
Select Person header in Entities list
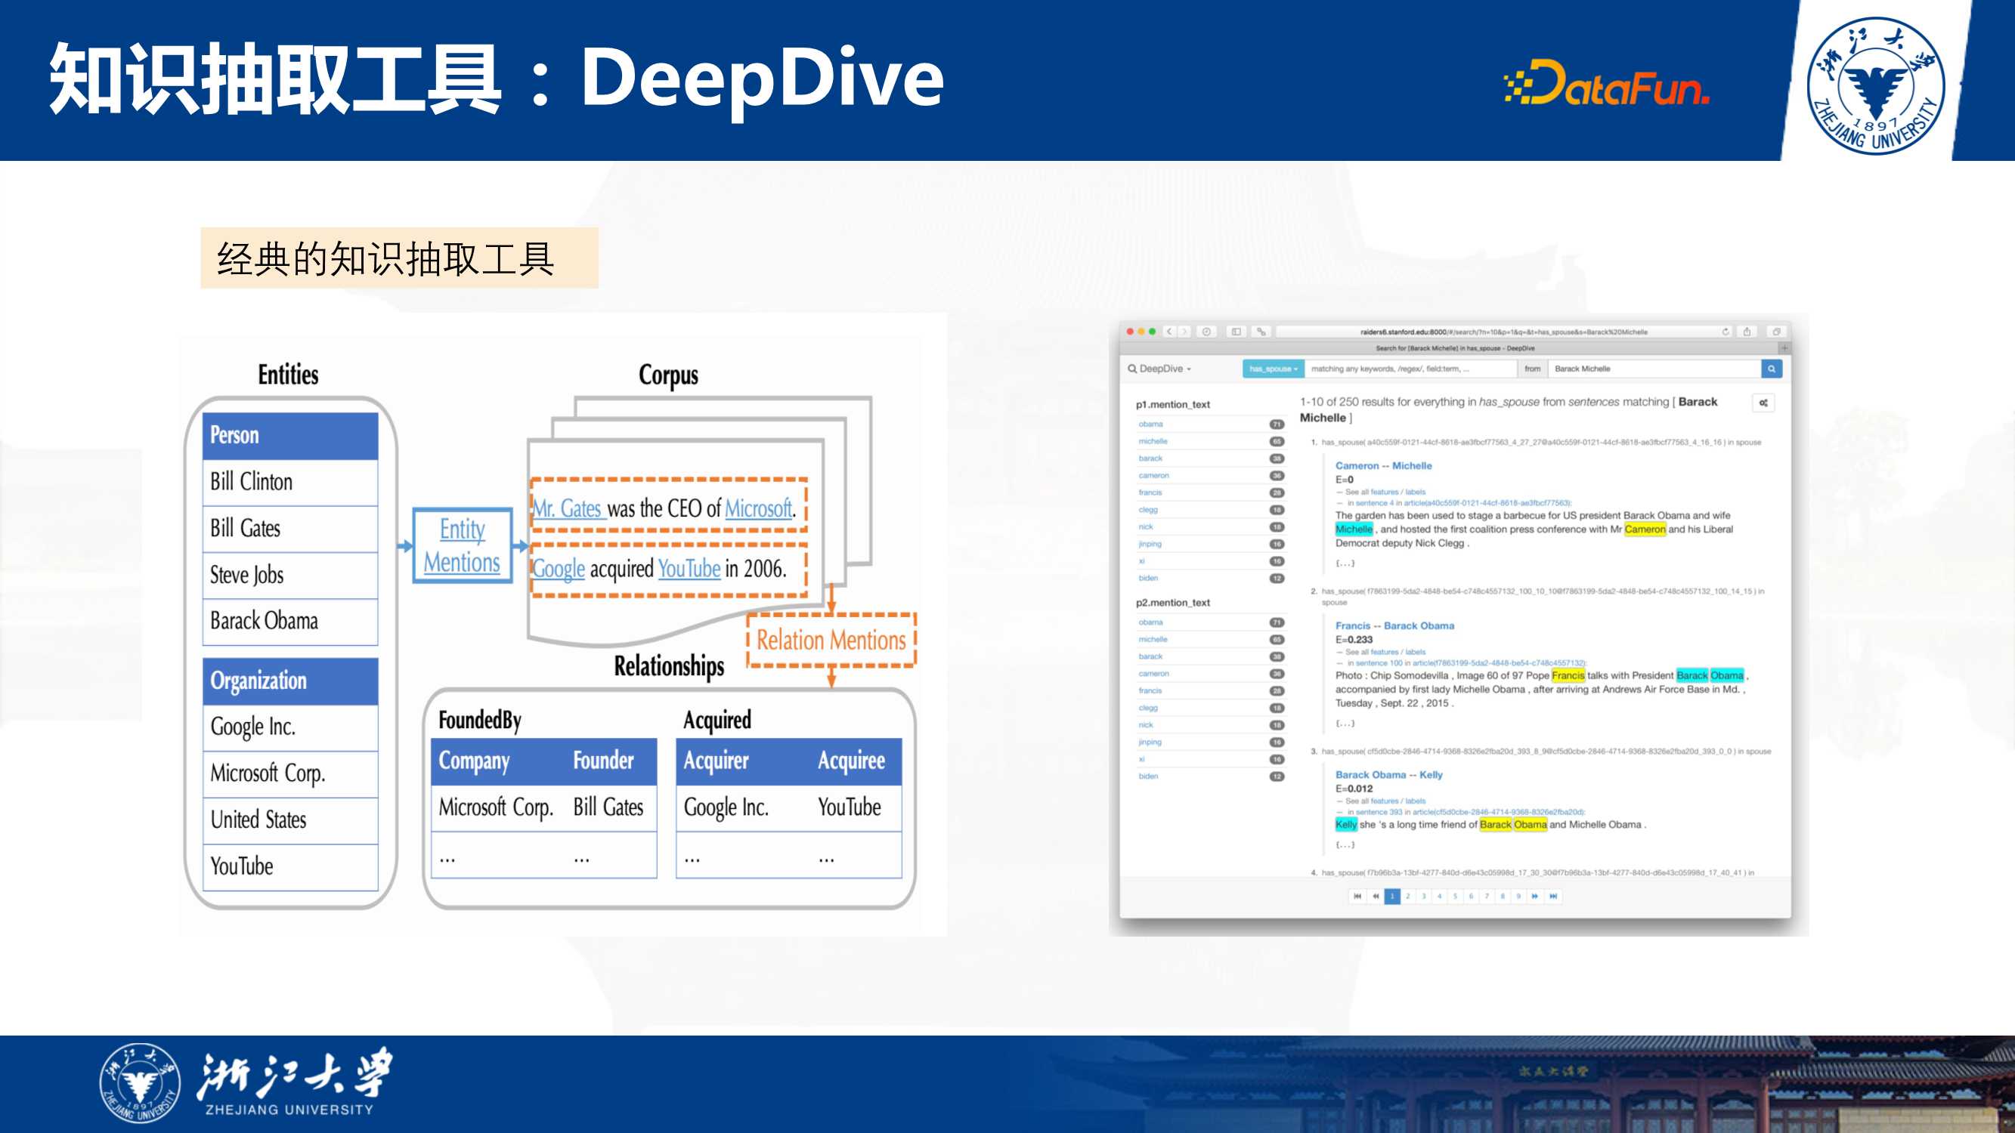point(290,436)
